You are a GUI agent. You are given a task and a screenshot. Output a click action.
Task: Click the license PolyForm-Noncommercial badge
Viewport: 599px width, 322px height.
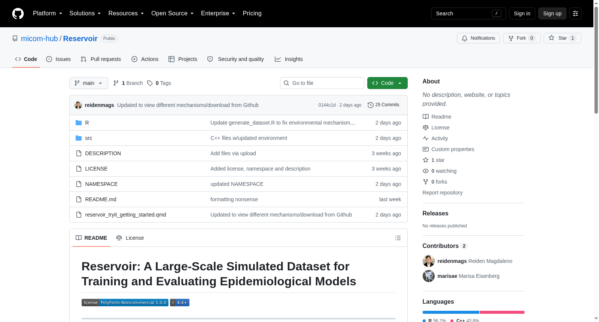coord(125,303)
